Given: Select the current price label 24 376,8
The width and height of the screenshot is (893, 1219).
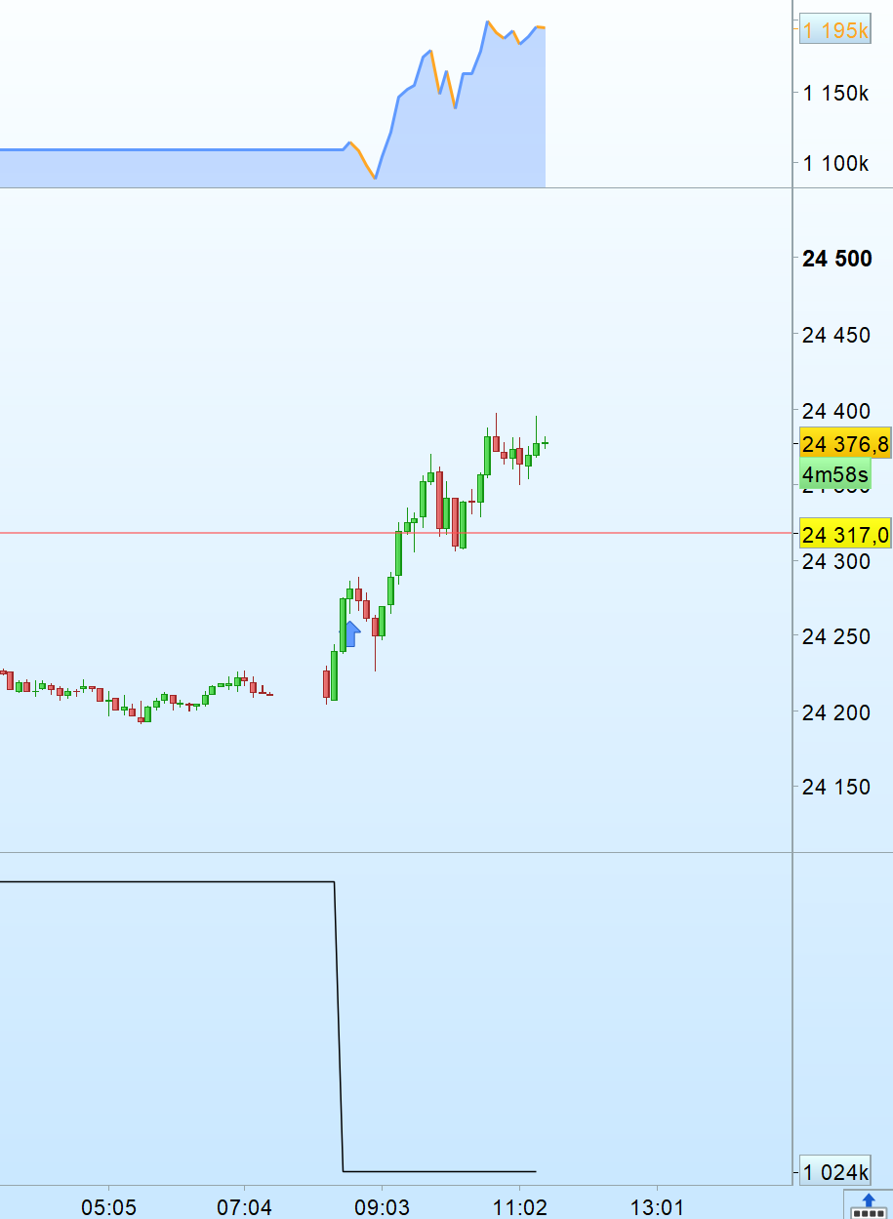Looking at the screenshot, I should pyautogui.click(x=845, y=445).
